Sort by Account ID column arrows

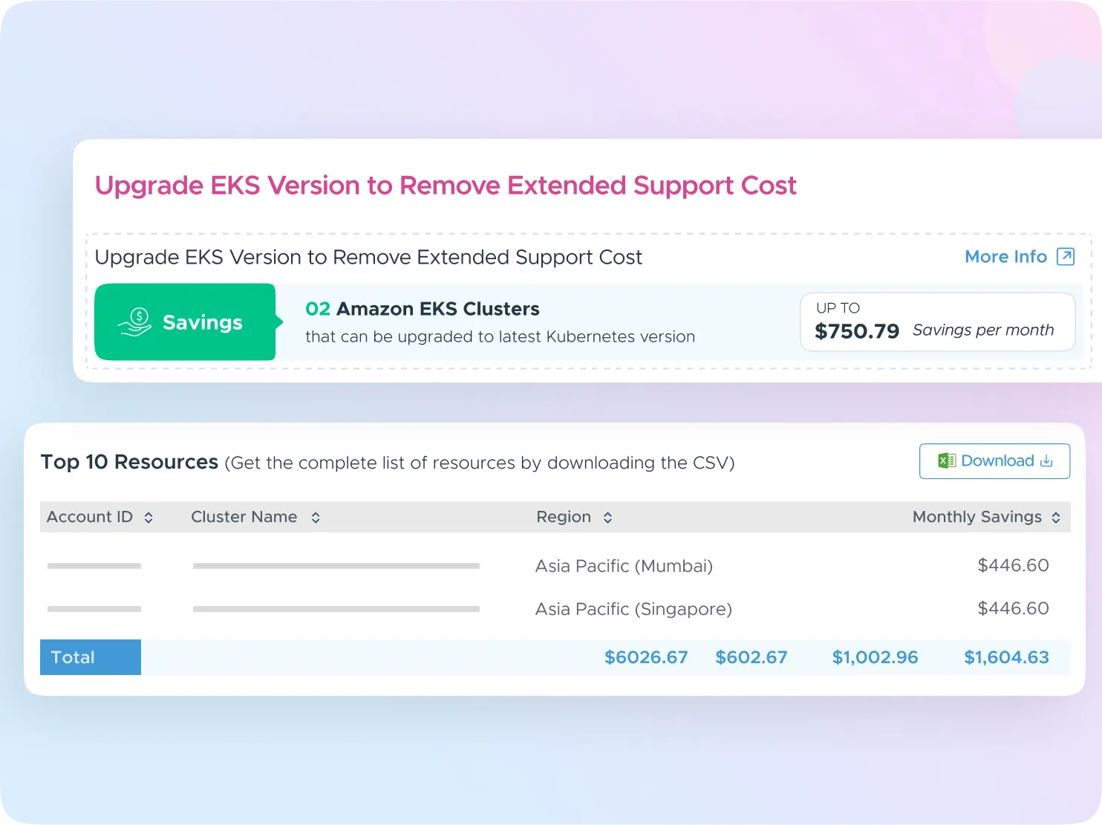click(x=149, y=518)
